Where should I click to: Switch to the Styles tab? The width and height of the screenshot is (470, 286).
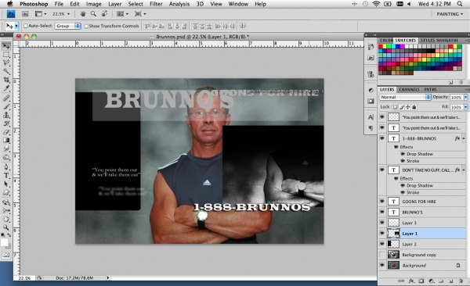(427, 40)
